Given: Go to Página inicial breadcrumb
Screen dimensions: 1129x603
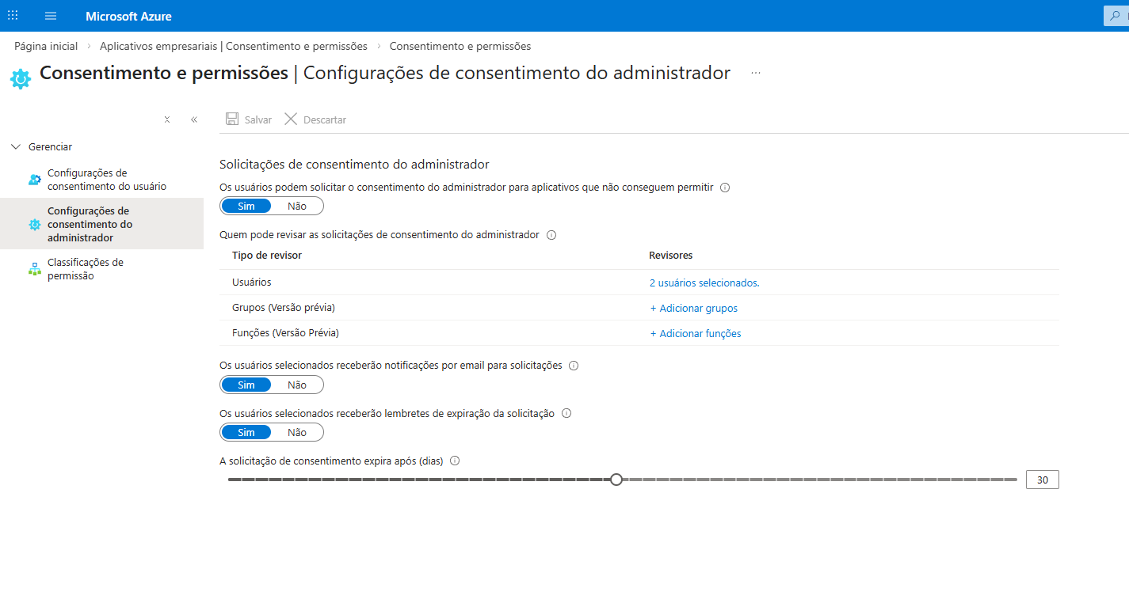Looking at the screenshot, I should tap(45, 46).
